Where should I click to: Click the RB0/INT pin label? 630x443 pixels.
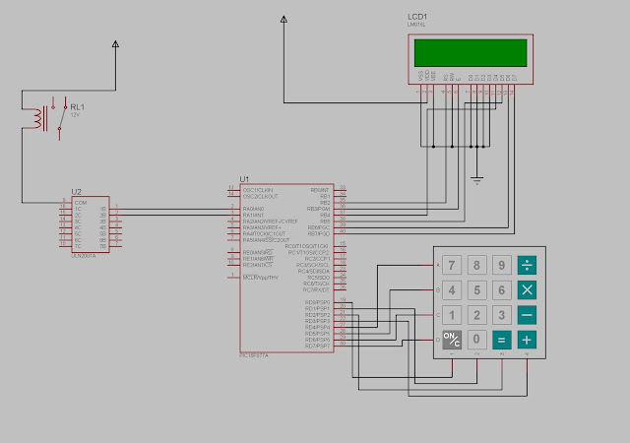(x=320, y=190)
